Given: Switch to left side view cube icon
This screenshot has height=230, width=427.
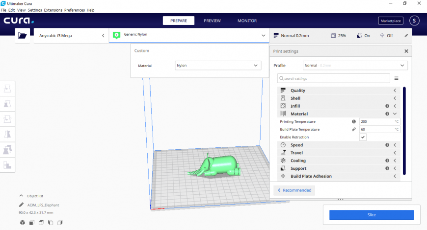Looking at the screenshot, I should tap(51, 222).
